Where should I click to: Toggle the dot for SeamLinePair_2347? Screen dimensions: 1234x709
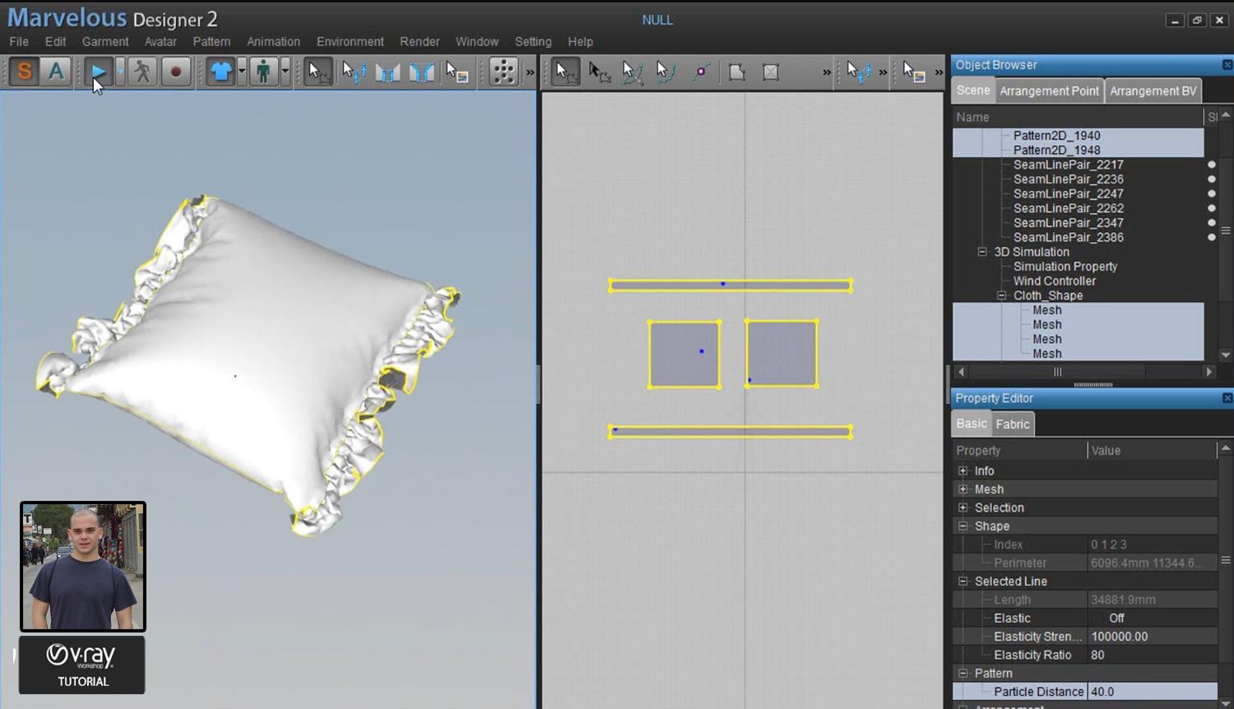tap(1211, 223)
